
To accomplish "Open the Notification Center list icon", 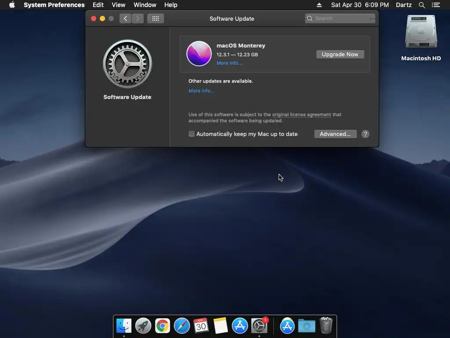I will pyautogui.click(x=435, y=5).
